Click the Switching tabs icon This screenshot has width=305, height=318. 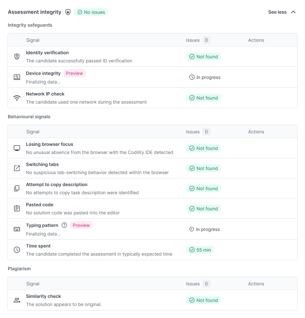click(x=17, y=168)
